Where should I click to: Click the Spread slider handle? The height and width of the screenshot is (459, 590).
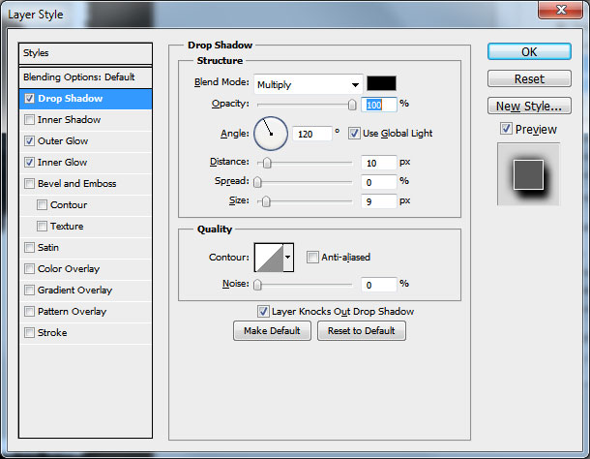pyautogui.click(x=257, y=182)
